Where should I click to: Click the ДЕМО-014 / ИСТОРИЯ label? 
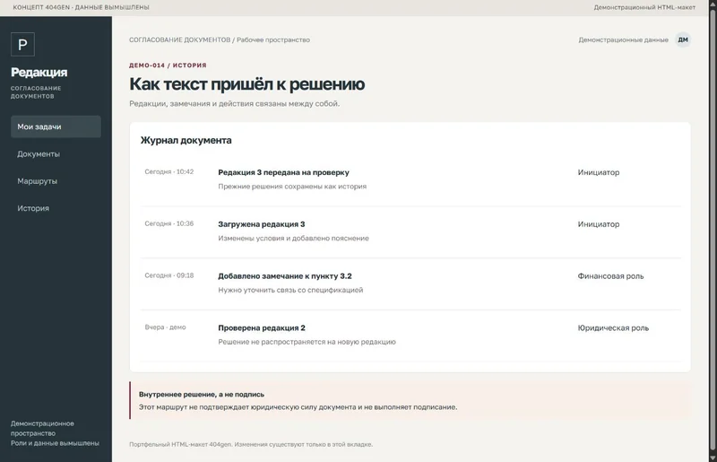point(168,65)
